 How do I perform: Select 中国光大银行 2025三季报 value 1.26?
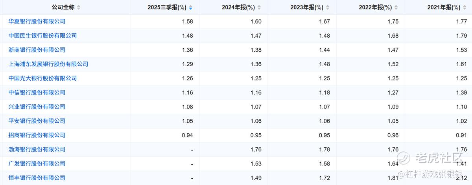click(188, 78)
